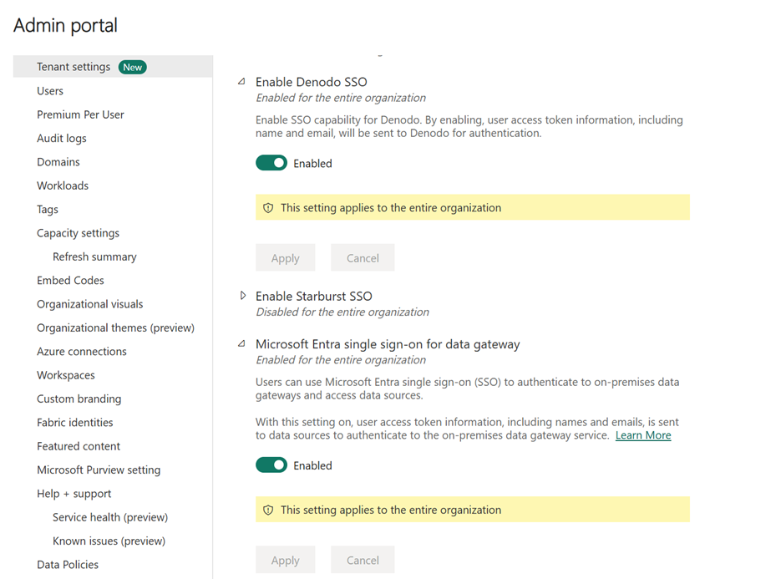Select Tags in the sidebar
781x579 pixels.
(48, 209)
